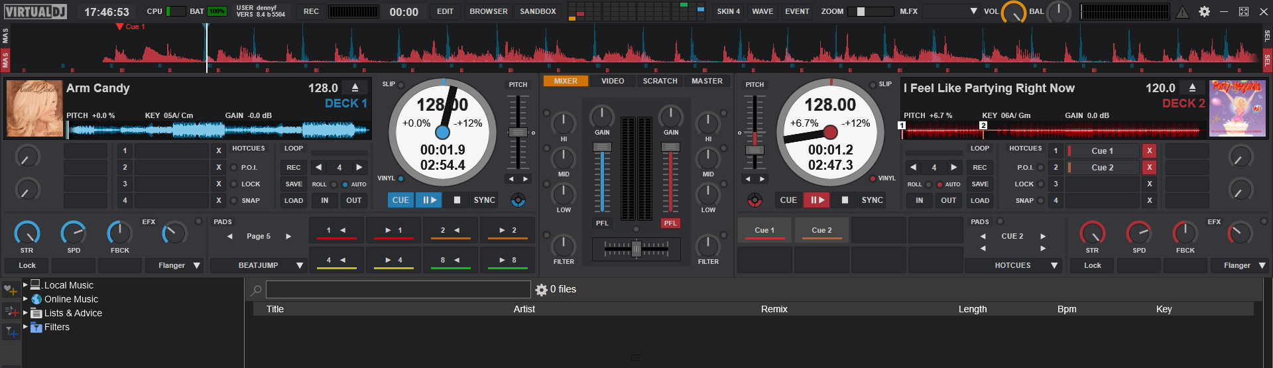Stop Deck 1 playback

457,200
